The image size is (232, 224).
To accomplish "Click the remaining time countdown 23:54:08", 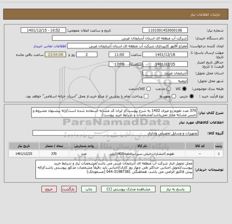I will coord(56,55).
